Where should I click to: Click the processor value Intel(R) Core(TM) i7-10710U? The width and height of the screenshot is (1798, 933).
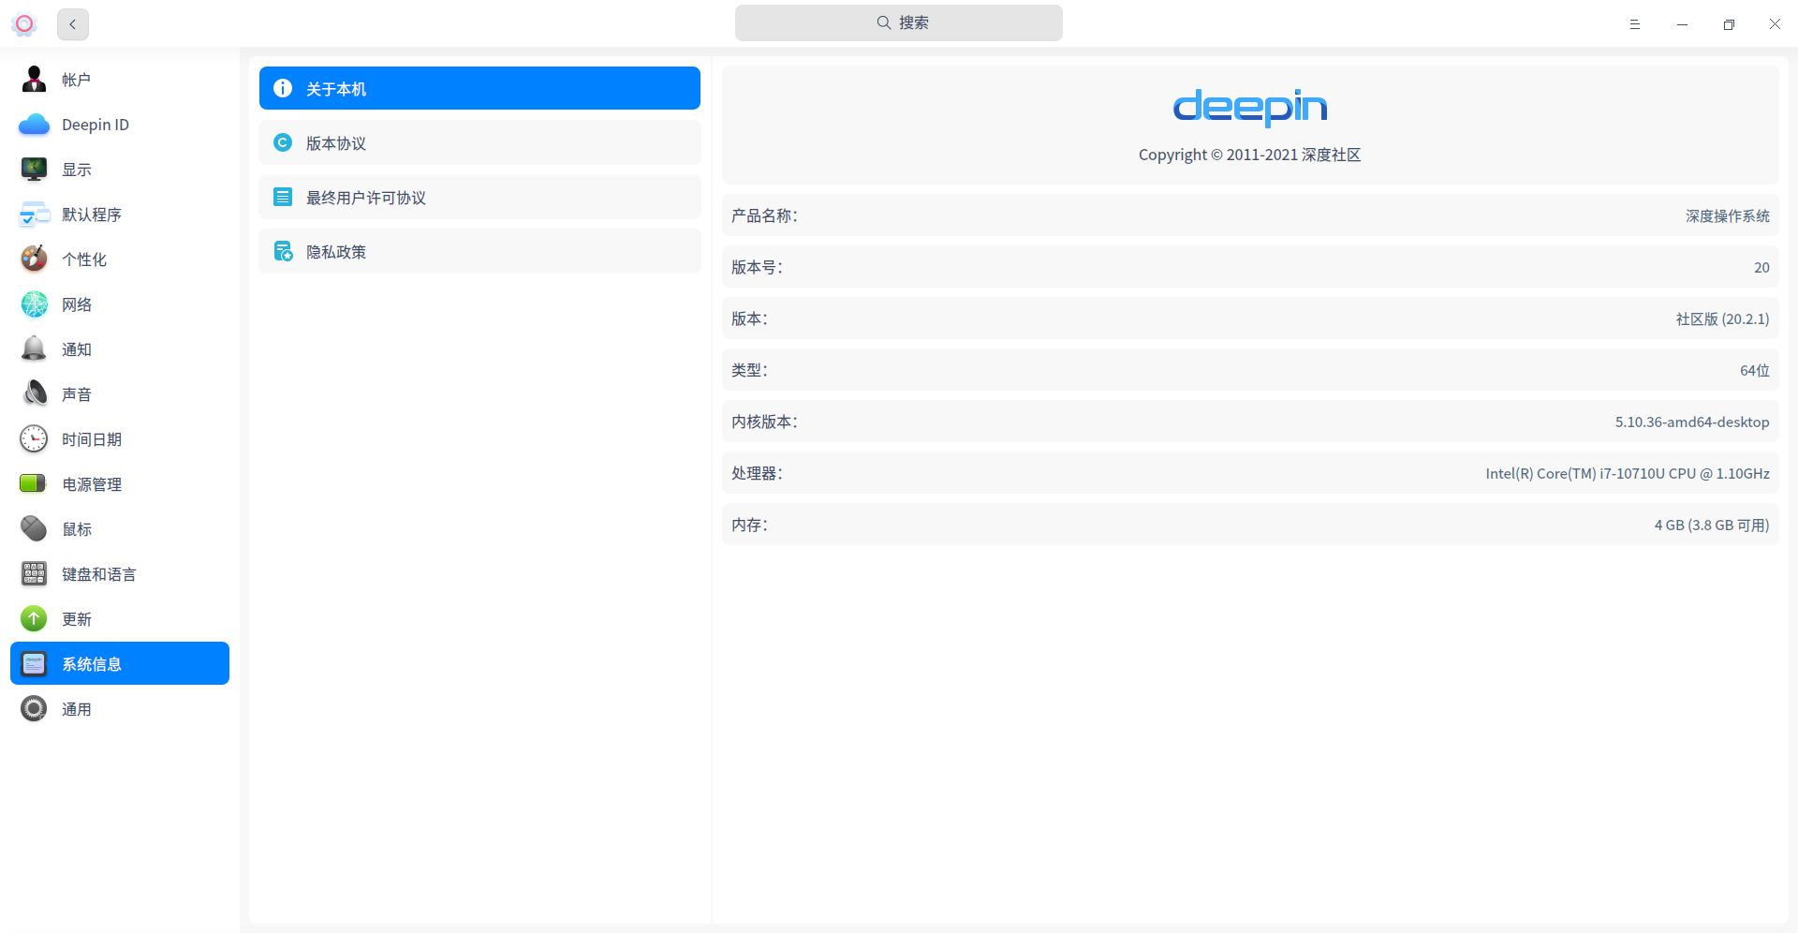[x=1628, y=473]
